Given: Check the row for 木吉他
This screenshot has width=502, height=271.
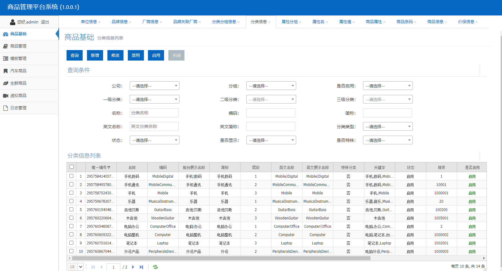Looking at the screenshot, I should coord(71,218).
